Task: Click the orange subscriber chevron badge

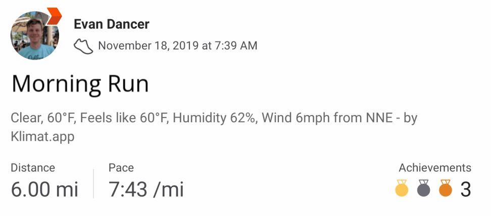Action: pyautogui.click(x=54, y=16)
